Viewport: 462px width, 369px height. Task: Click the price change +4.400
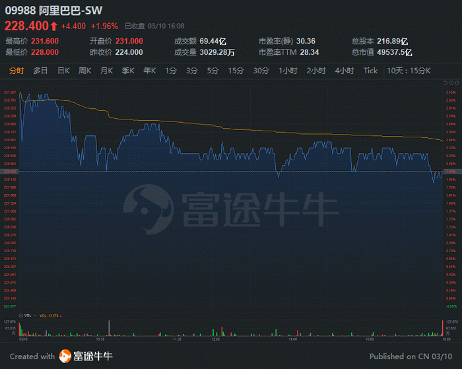tap(73, 26)
